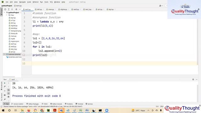Screen dimensions: 201x113
Task: Open the Run menu
Action: (41, 2)
